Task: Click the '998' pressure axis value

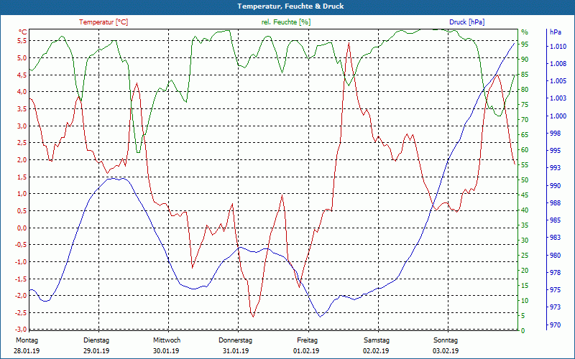Action: 555,134
